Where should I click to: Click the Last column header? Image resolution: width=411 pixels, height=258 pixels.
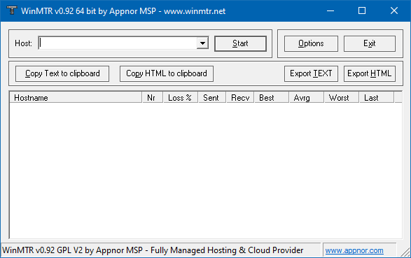[x=377, y=98]
